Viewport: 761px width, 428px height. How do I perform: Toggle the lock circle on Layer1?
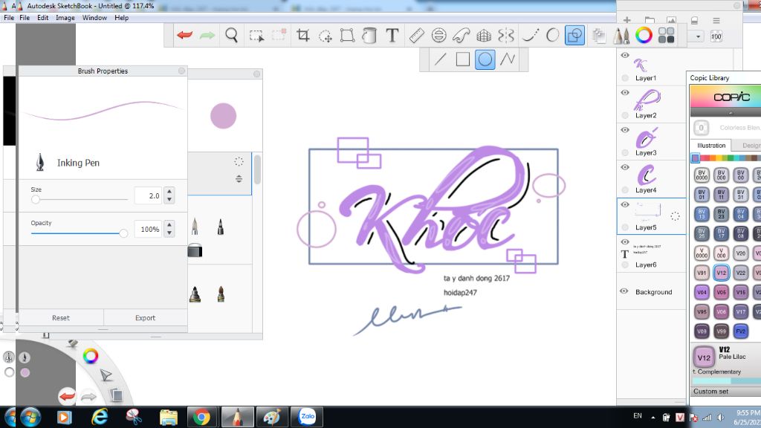[625, 77]
